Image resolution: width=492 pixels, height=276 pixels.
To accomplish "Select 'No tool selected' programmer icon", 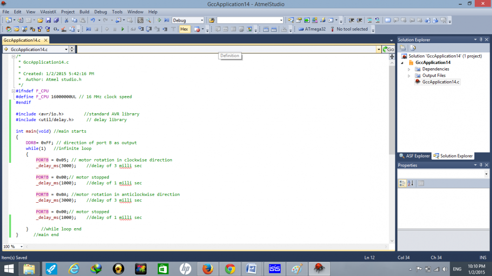I will [x=332, y=29].
